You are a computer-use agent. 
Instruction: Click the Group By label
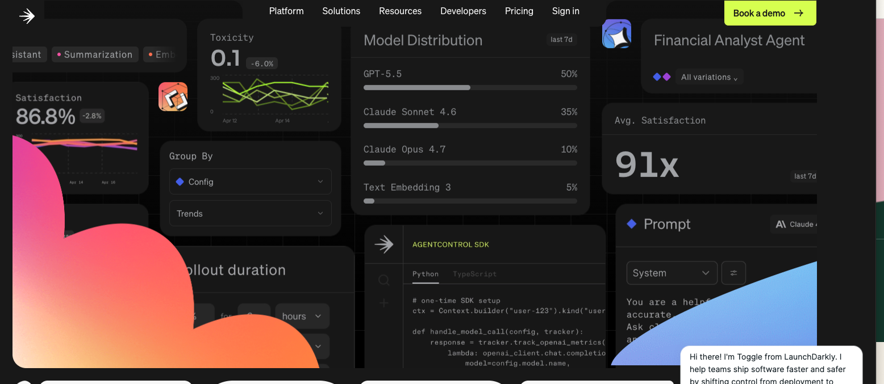click(191, 156)
